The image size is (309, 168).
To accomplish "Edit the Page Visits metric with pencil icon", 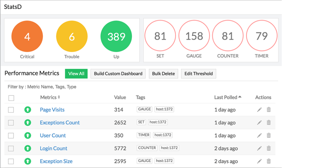I will 259,110.
